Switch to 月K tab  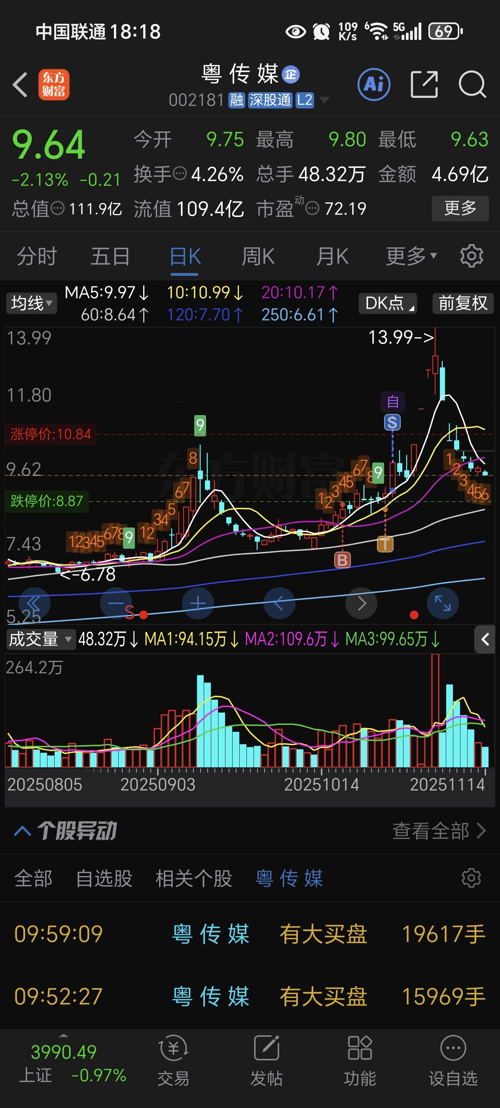(x=332, y=256)
